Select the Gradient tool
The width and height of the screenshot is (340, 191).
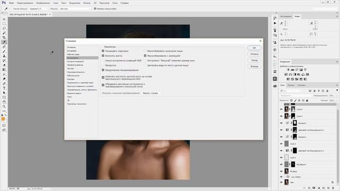tap(4, 70)
